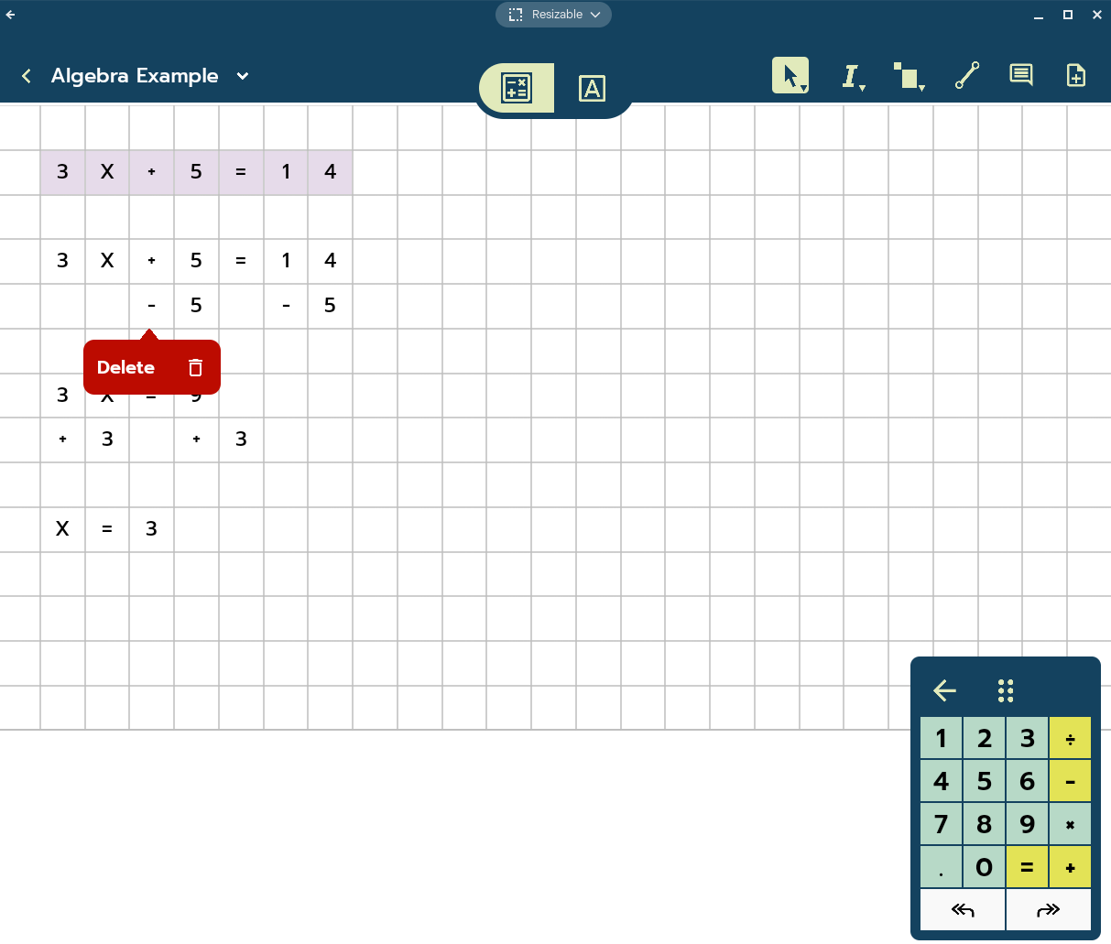The height and width of the screenshot is (944, 1111).
Task: Select the line drawing tool
Action: coord(967,75)
